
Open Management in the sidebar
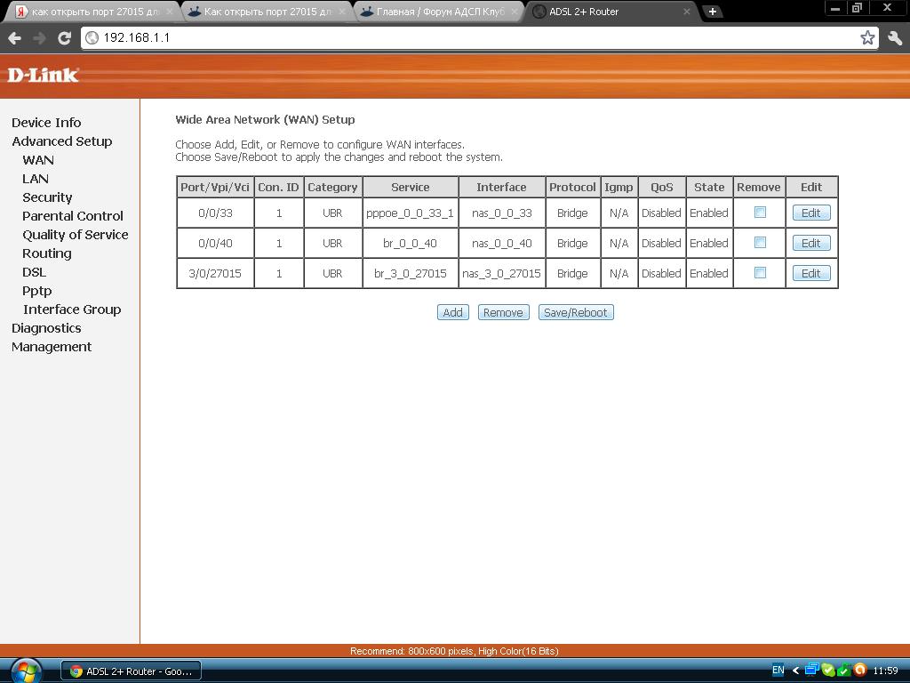click(x=52, y=347)
